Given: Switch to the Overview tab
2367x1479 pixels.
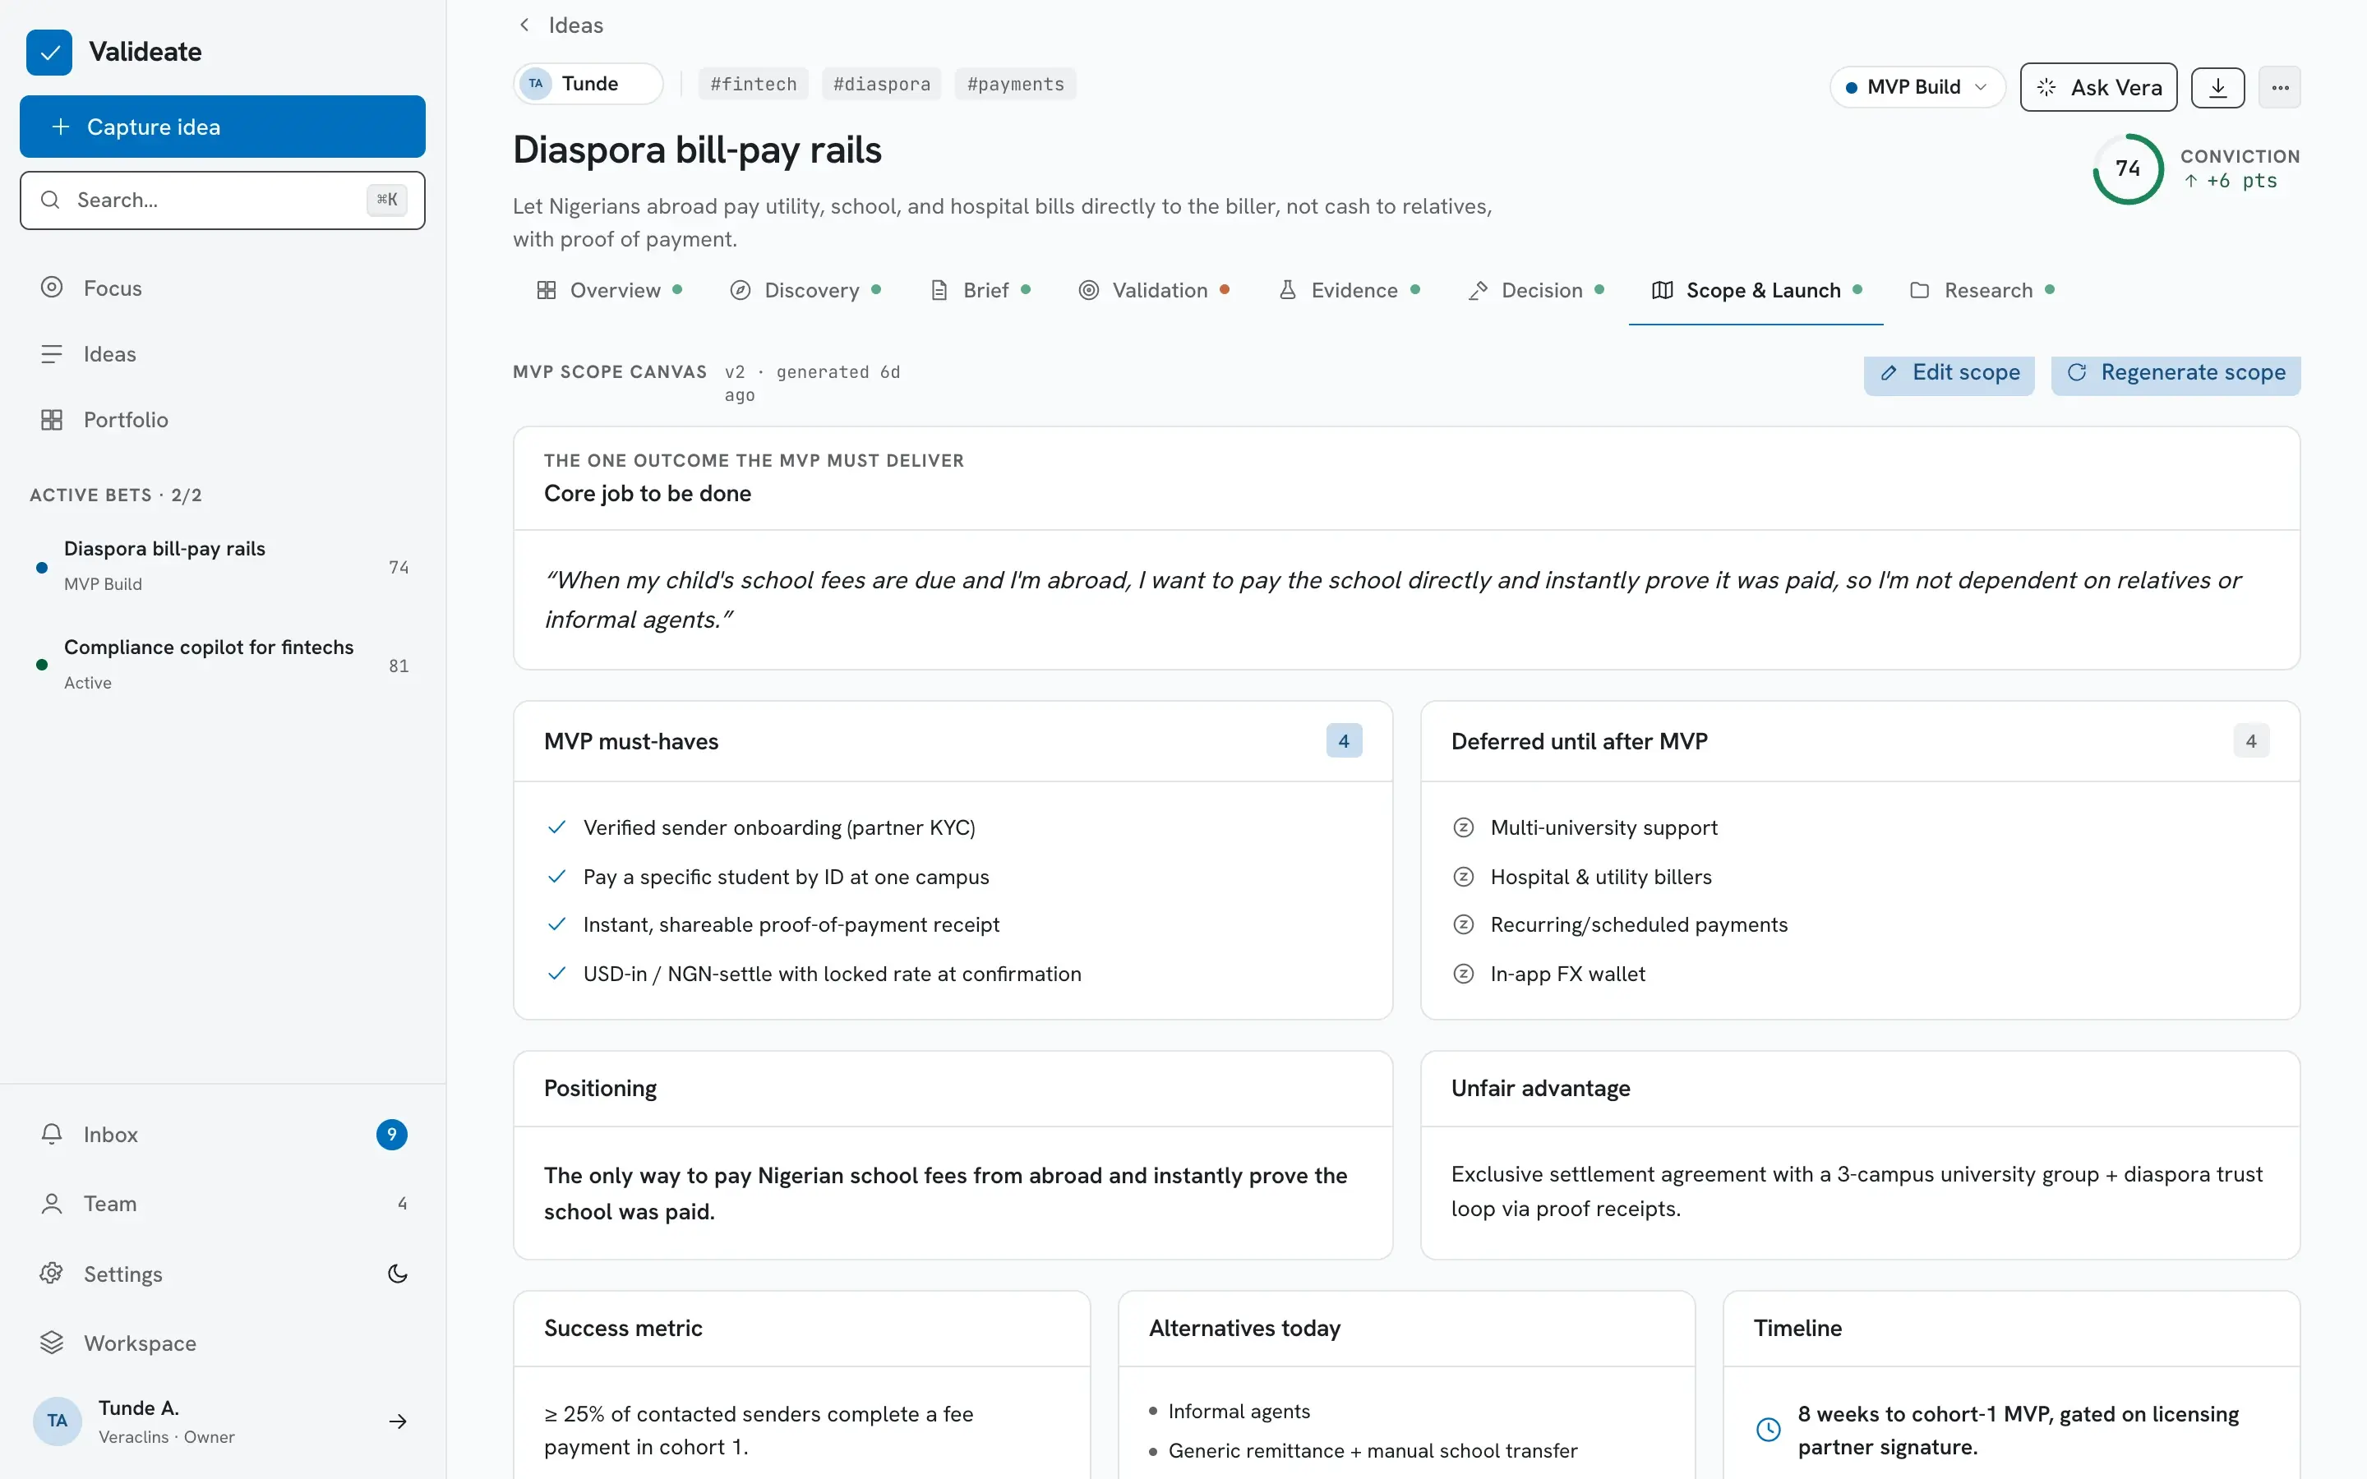Looking at the screenshot, I should coord(608,291).
